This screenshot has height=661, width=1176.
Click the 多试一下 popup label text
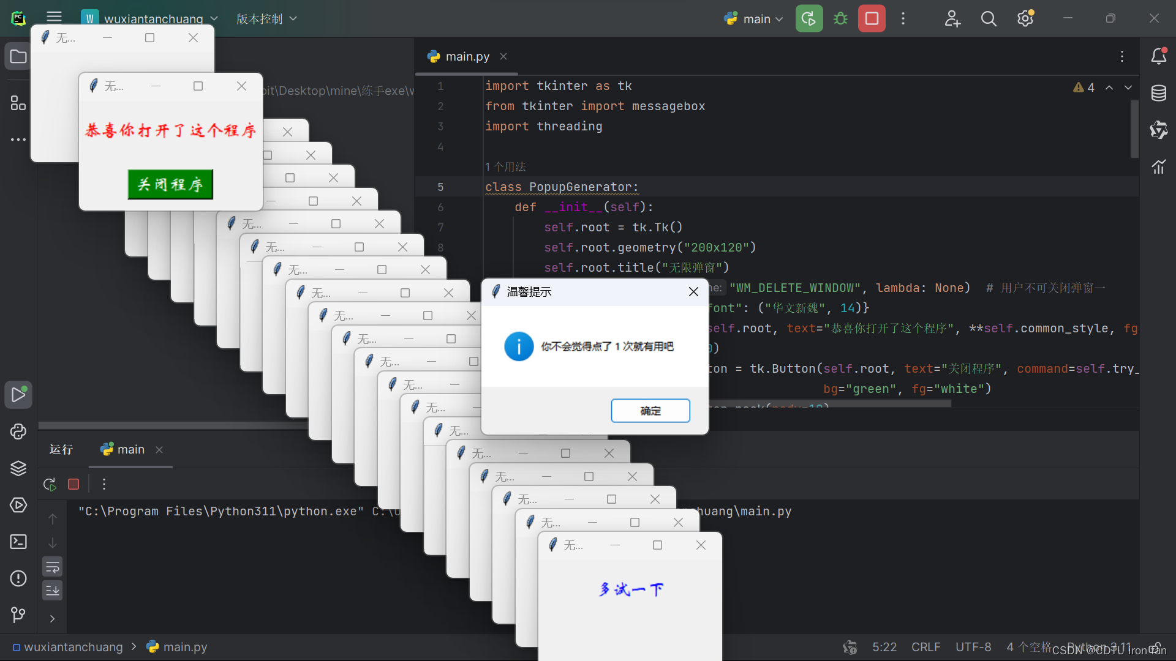click(x=631, y=589)
